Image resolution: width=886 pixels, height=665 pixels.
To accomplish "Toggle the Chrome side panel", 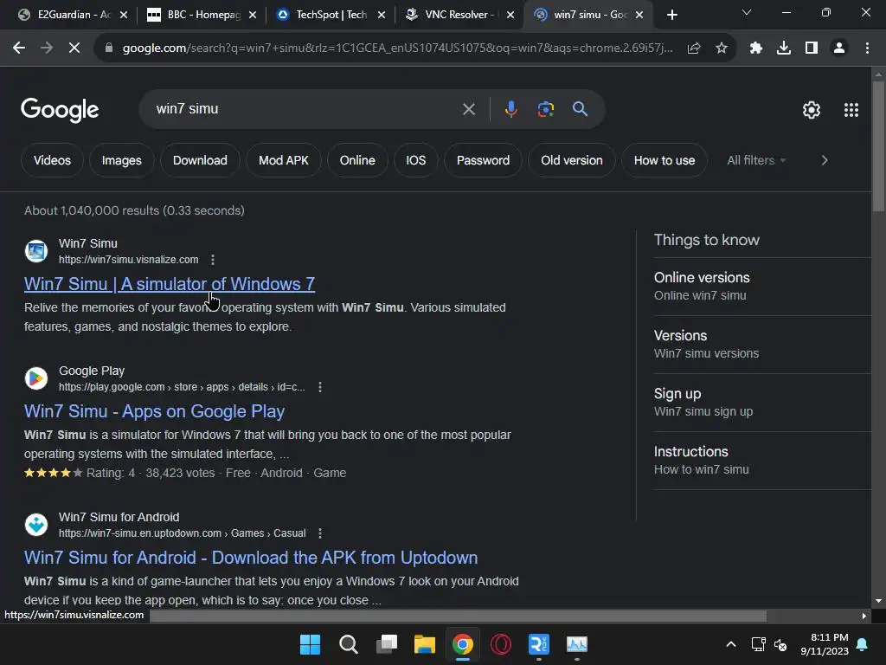I will click(812, 48).
